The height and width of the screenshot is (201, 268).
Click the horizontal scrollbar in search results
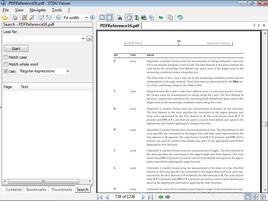click(x=43, y=181)
